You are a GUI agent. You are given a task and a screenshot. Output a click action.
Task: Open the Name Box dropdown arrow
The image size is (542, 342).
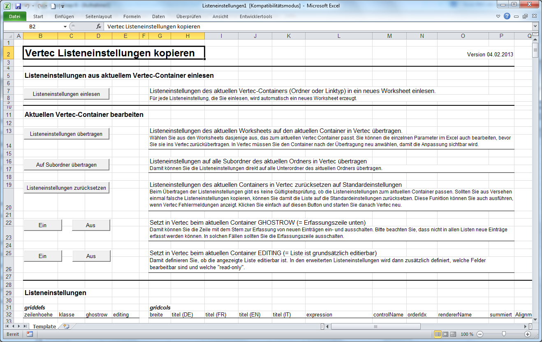65,26
